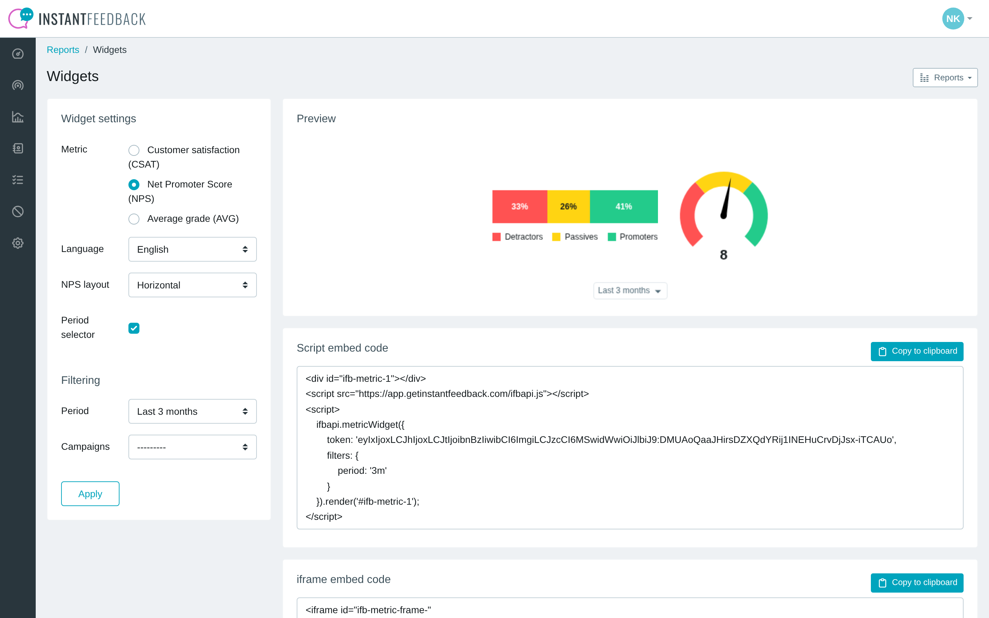This screenshot has height=618, width=989.
Task: Click the Promoters legend item
Action: [x=633, y=237]
